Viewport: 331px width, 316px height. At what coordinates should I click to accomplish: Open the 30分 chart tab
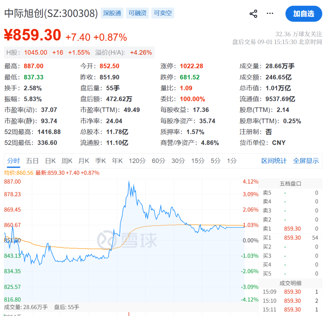pyautogui.click(x=178, y=161)
